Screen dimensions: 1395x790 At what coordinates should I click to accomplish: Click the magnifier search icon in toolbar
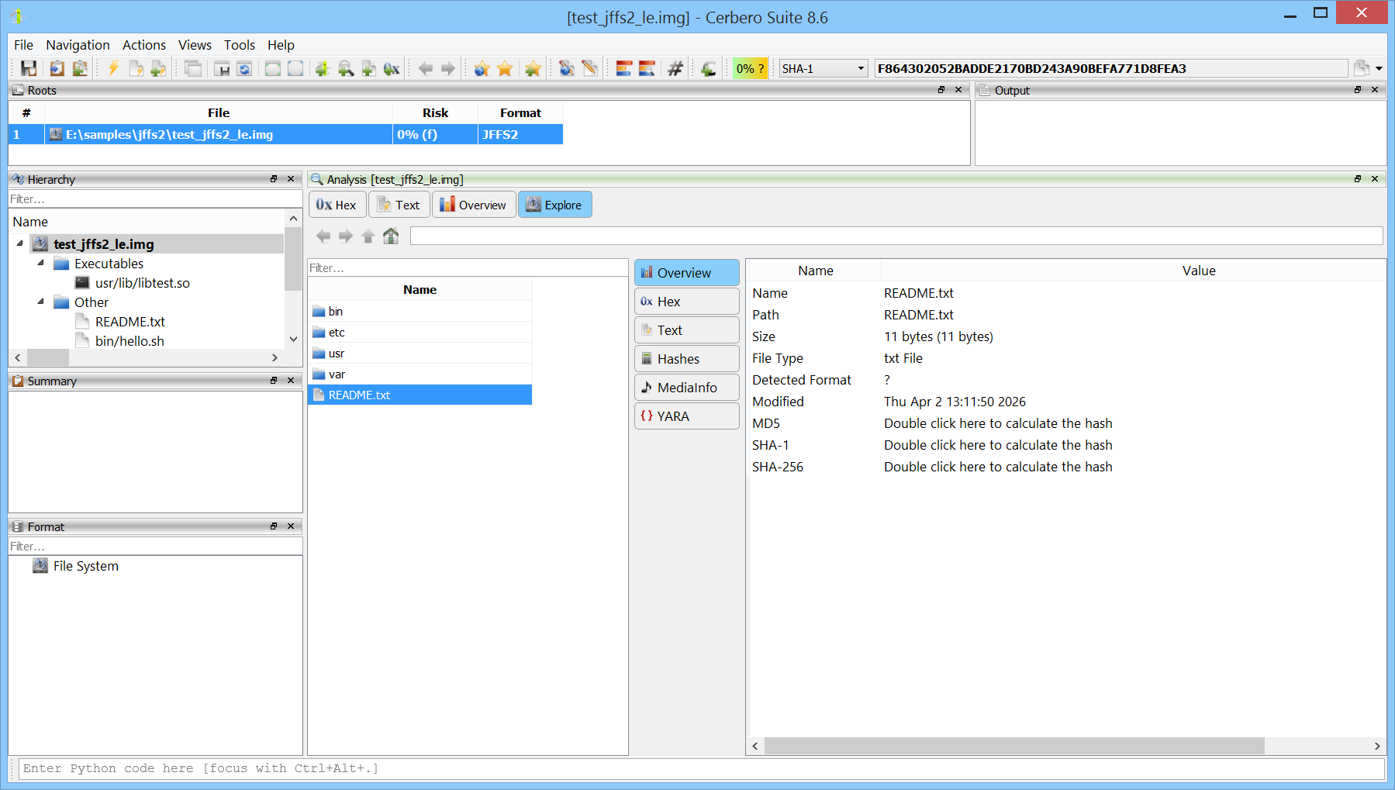pos(346,68)
